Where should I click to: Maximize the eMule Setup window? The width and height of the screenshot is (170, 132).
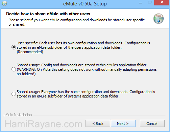[x=150, y=2]
